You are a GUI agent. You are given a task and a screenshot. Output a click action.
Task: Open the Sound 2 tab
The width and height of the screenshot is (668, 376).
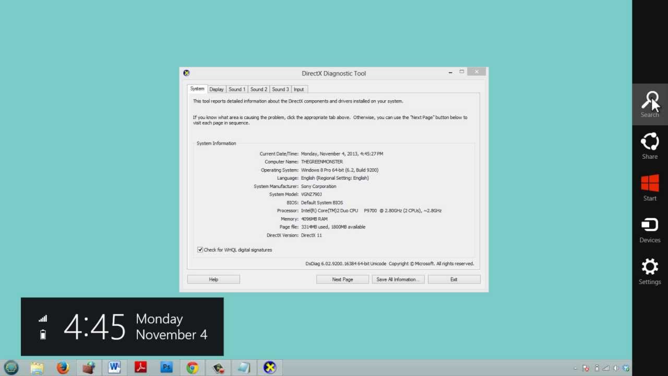coord(258,89)
